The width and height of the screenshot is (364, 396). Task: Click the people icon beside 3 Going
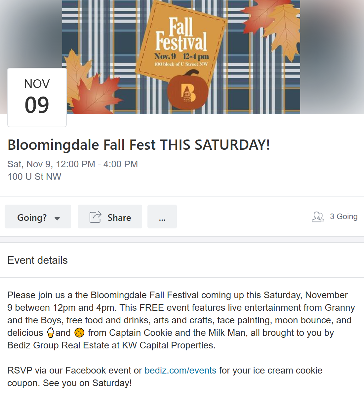coord(317,217)
